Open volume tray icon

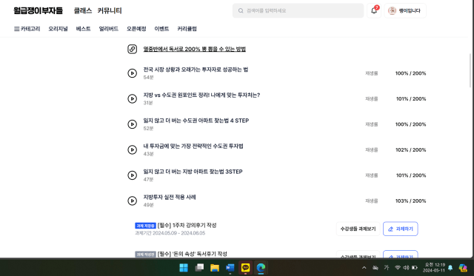pos(406,268)
